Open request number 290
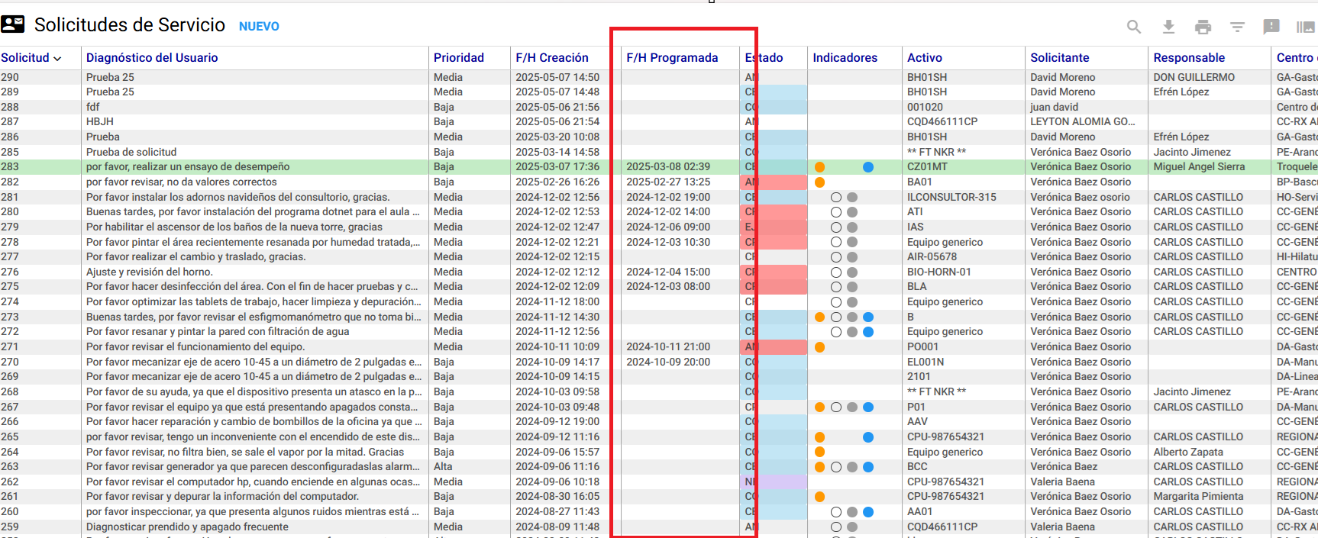 (10, 77)
